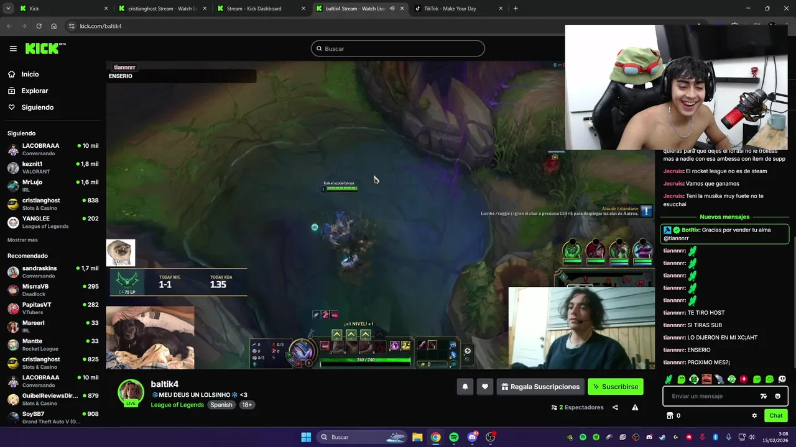This screenshot has height=447, width=796.
Task: Reload the page with browser refresh icon
Action: pos(39,26)
